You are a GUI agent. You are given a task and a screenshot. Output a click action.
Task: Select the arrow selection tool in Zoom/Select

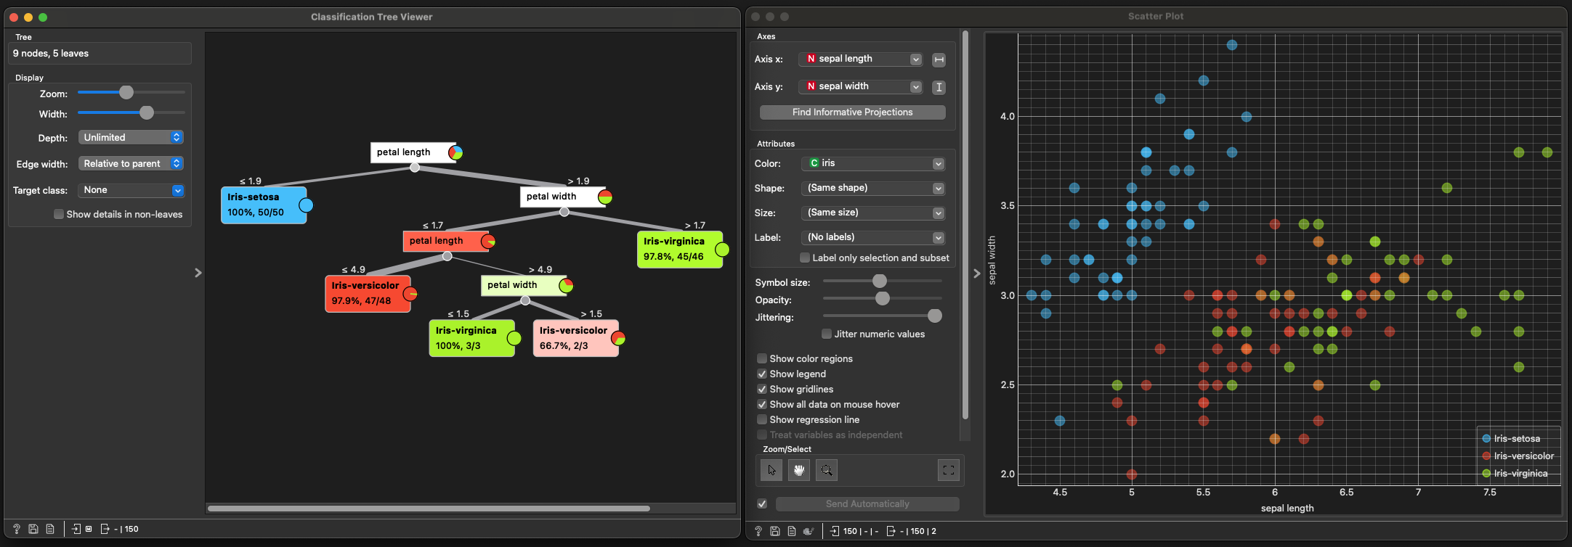pos(771,470)
